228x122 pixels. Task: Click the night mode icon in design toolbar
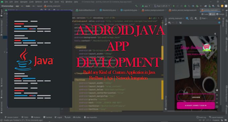196,18
